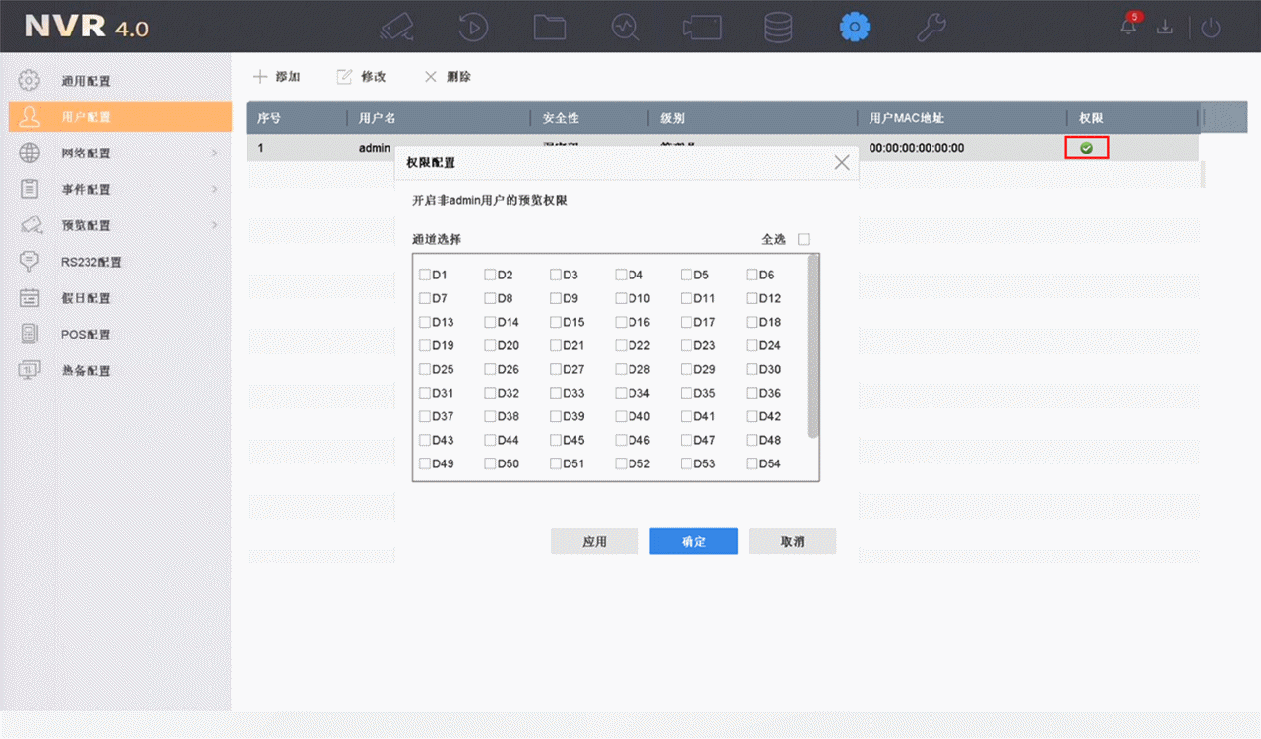The image size is (1261, 739).
Task: Check the 全选 select-all checkbox
Action: tap(803, 238)
